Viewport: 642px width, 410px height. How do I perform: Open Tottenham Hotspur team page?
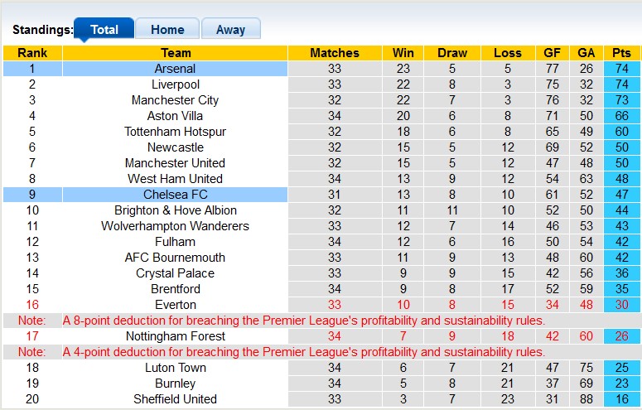coord(175,132)
